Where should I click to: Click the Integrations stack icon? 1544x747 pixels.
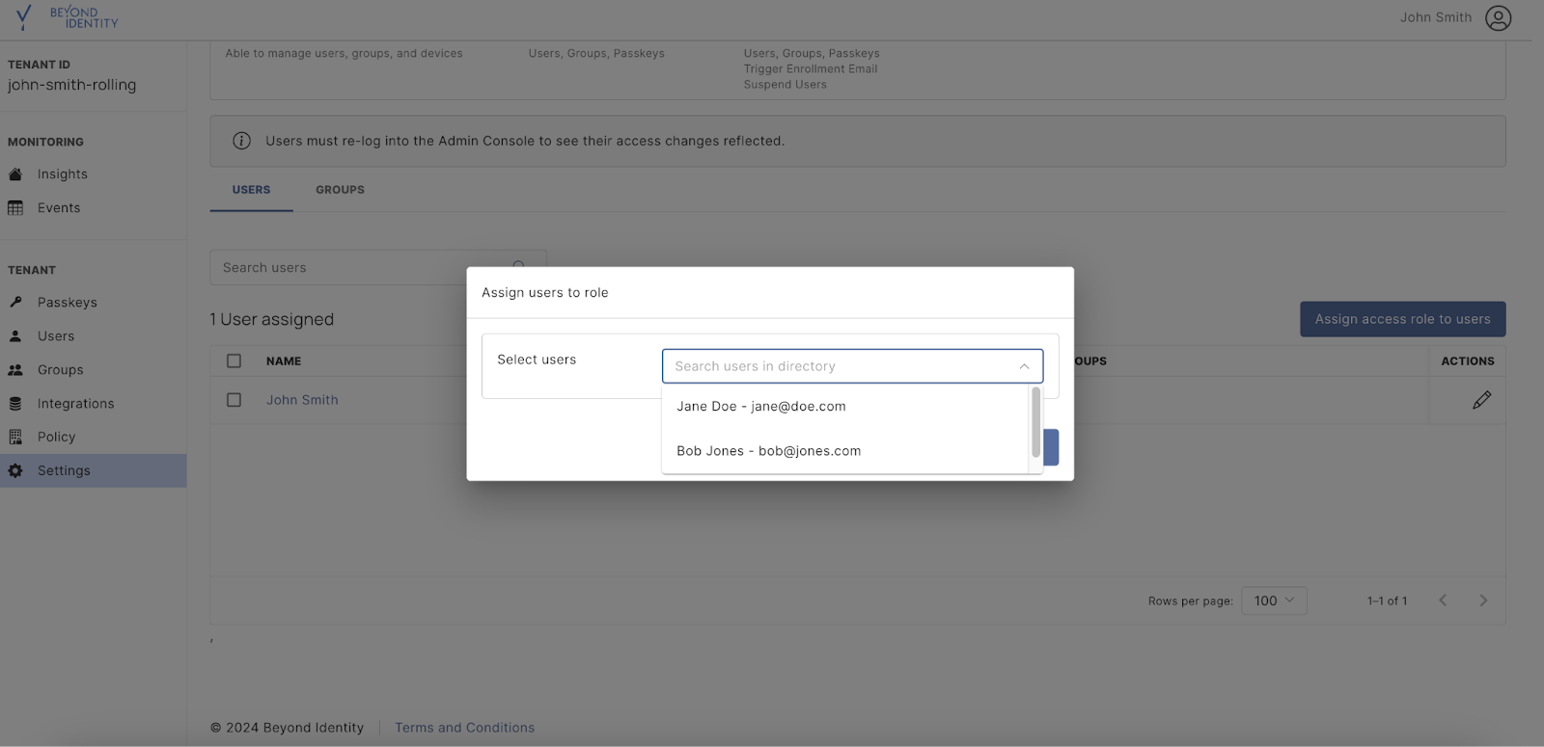coord(15,404)
